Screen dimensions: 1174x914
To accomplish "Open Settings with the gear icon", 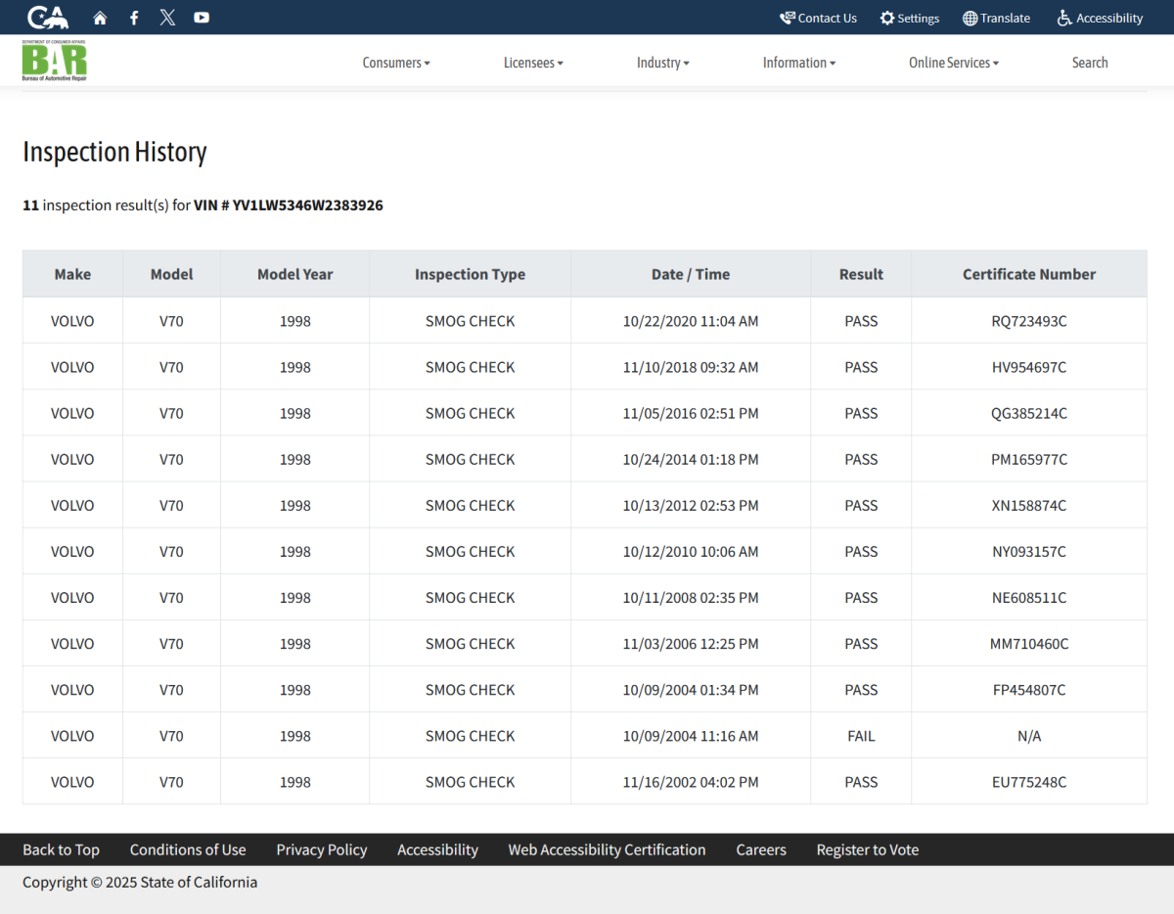I will click(909, 18).
